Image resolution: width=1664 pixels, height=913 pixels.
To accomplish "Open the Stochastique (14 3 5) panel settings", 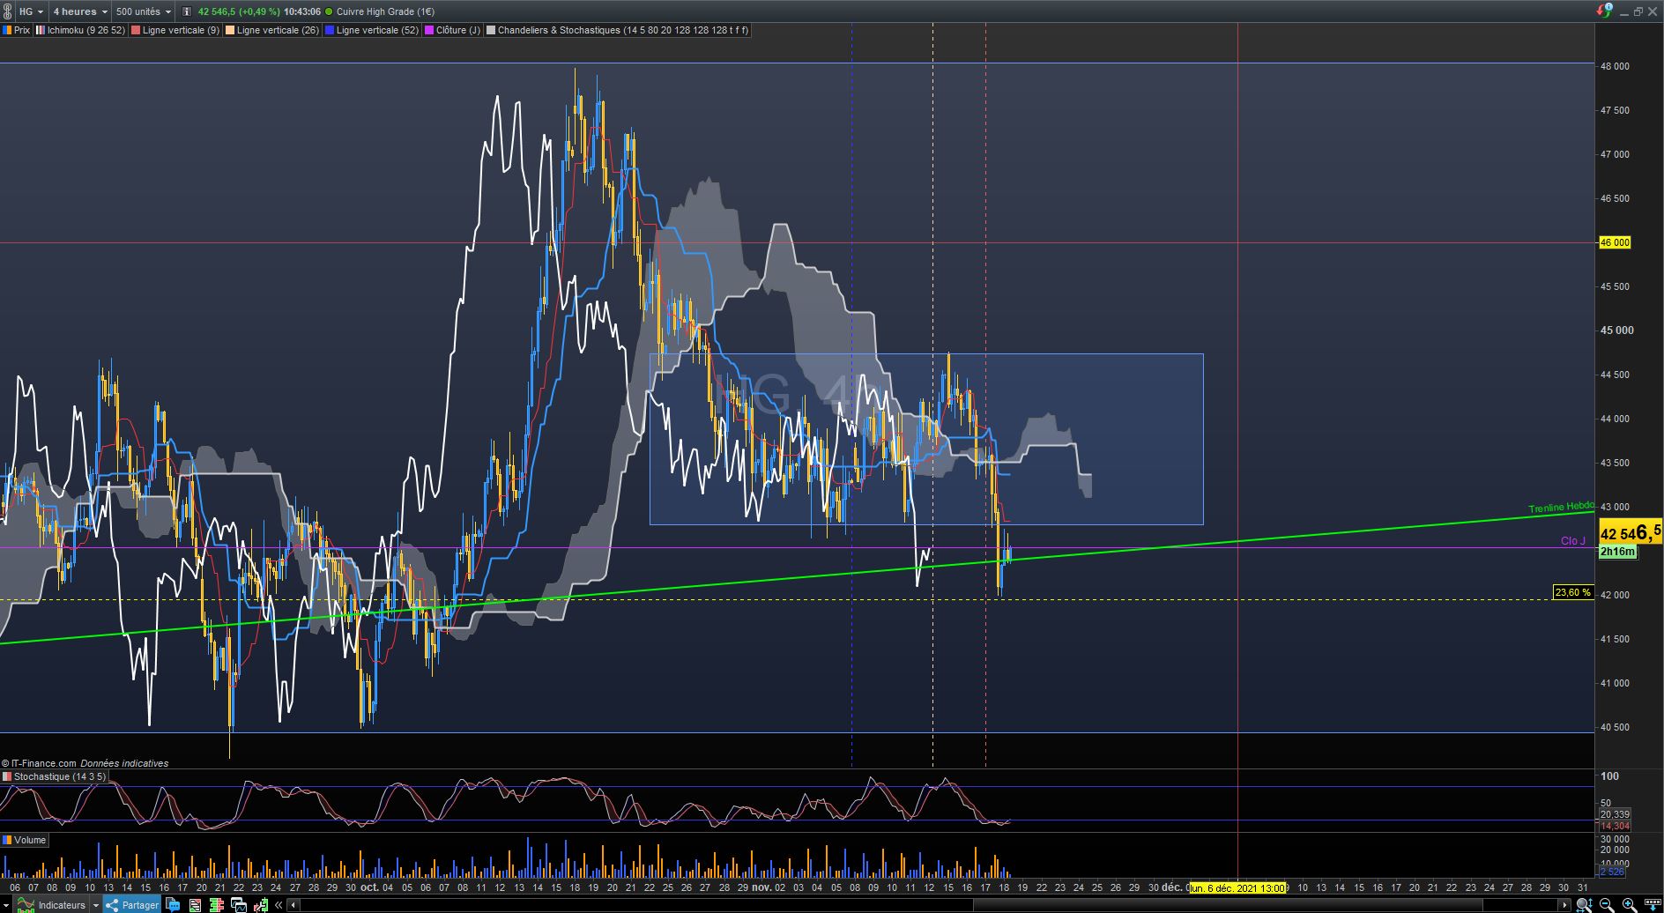I will [x=55, y=776].
